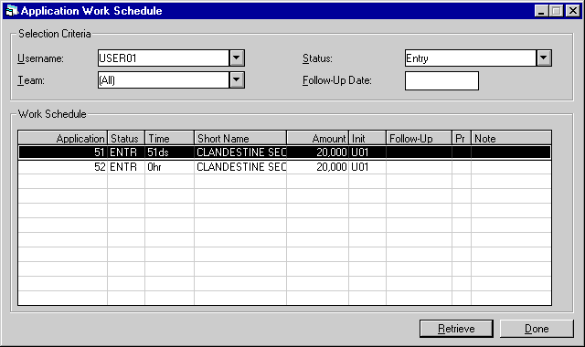
Task: Click the Amount column header
Action: point(317,138)
